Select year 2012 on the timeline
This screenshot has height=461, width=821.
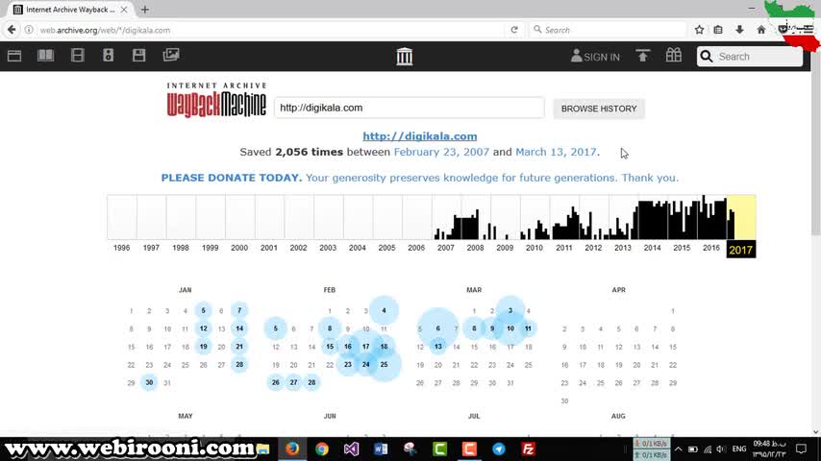click(593, 248)
